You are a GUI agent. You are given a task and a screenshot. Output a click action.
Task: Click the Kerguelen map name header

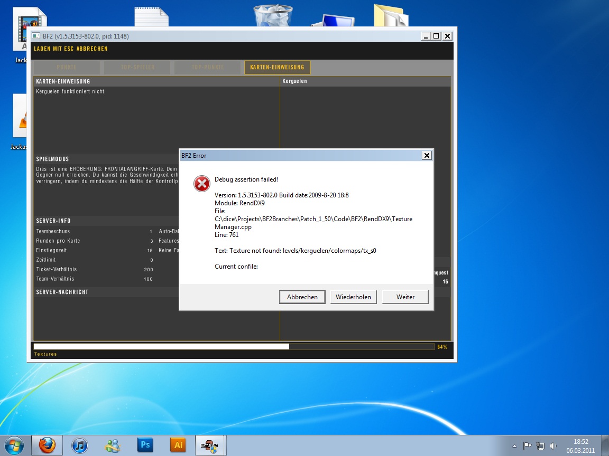294,81
